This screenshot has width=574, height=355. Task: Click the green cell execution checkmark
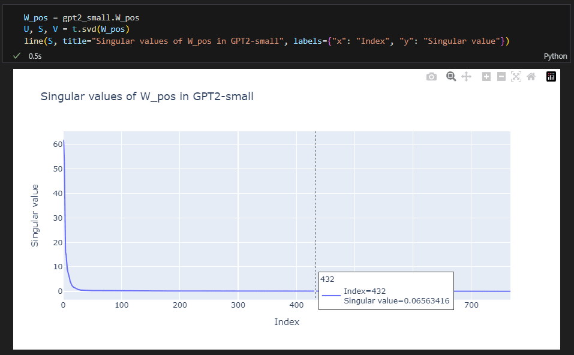coord(16,56)
